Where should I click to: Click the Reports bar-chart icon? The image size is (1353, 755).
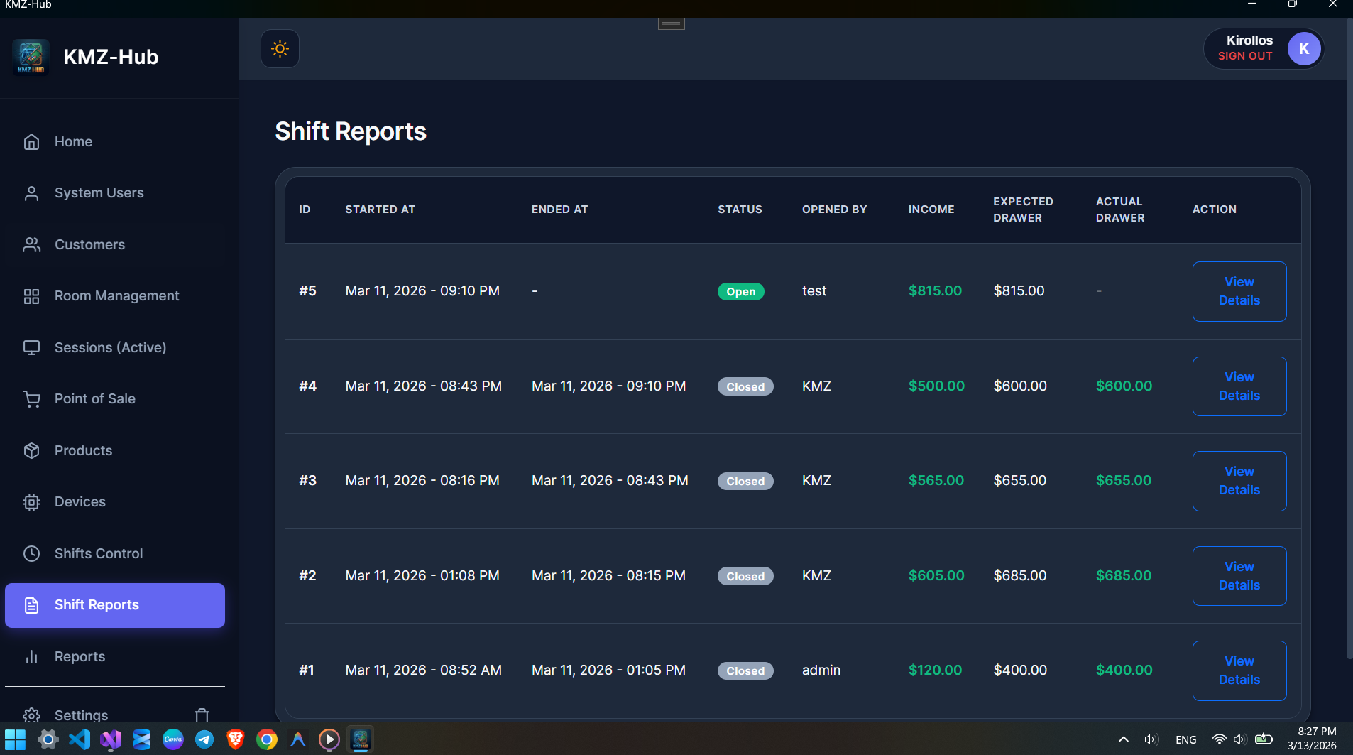click(32, 656)
